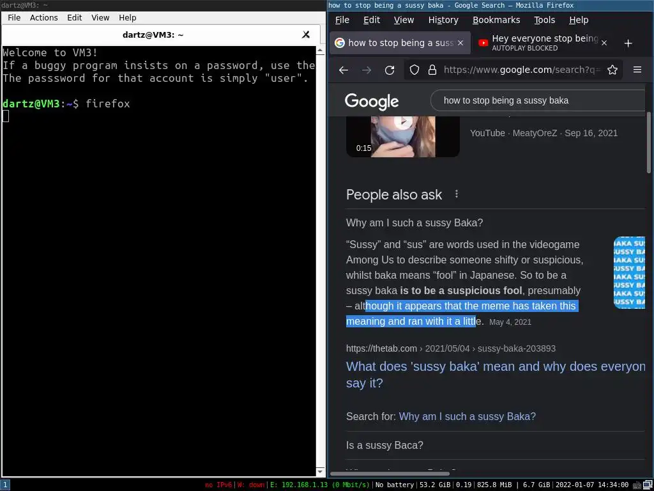Close the YouTube tab
Viewport: 654px width, 491px height.
coord(604,43)
